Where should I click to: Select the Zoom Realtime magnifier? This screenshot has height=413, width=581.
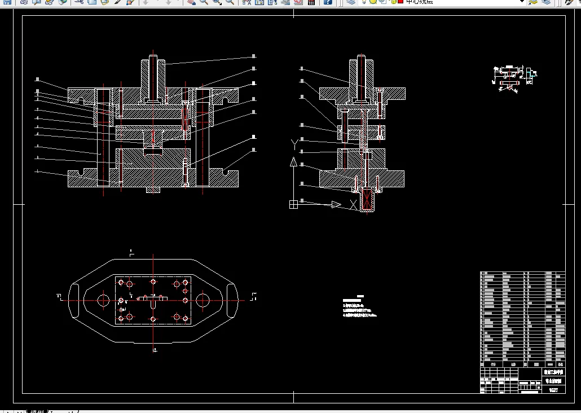204,2
